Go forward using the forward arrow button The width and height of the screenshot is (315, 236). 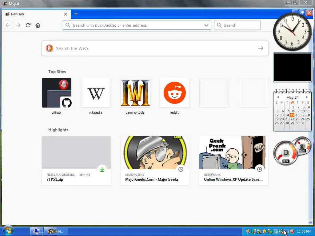pos(18,25)
